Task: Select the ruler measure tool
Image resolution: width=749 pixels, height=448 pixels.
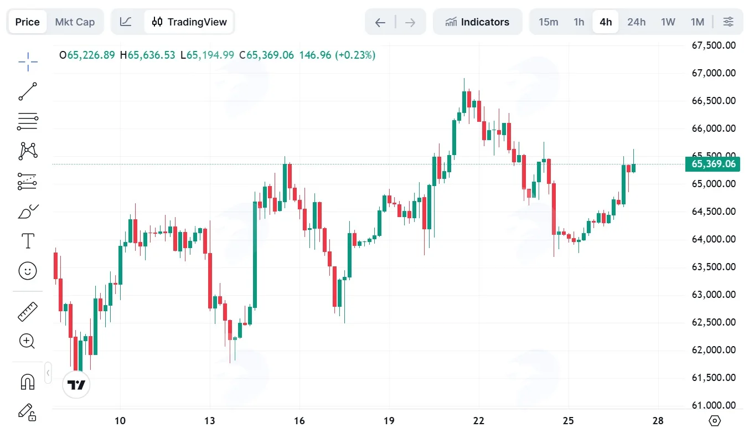Action: coord(28,311)
